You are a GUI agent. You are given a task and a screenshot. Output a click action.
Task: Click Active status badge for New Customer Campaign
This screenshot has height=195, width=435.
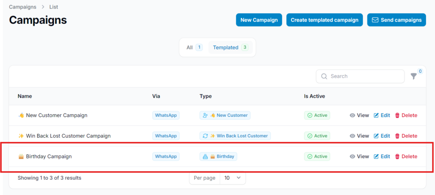coord(317,115)
